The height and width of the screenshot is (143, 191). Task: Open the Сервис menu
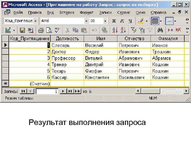(124, 12)
